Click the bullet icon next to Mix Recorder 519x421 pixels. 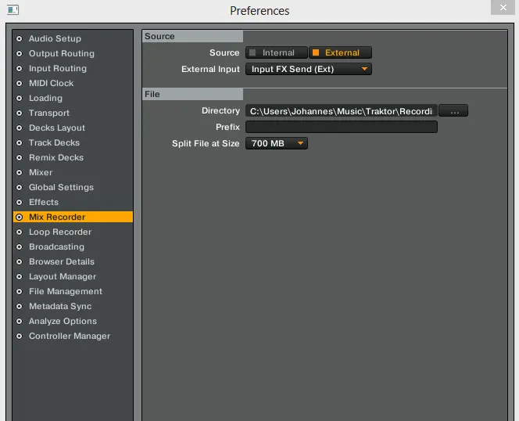(20, 217)
